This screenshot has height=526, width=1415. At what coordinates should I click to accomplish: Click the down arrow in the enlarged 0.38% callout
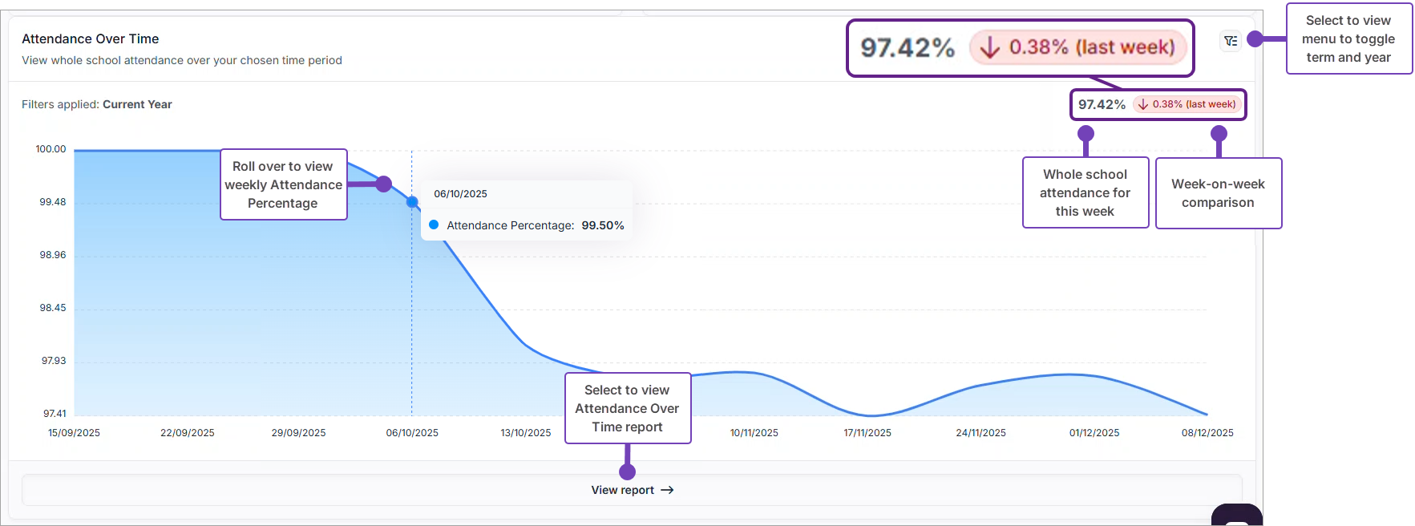coord(990,48)
